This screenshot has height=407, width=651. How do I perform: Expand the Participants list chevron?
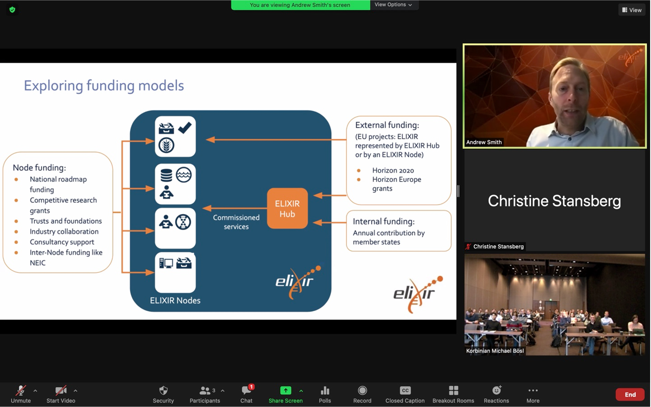[222, 390]
